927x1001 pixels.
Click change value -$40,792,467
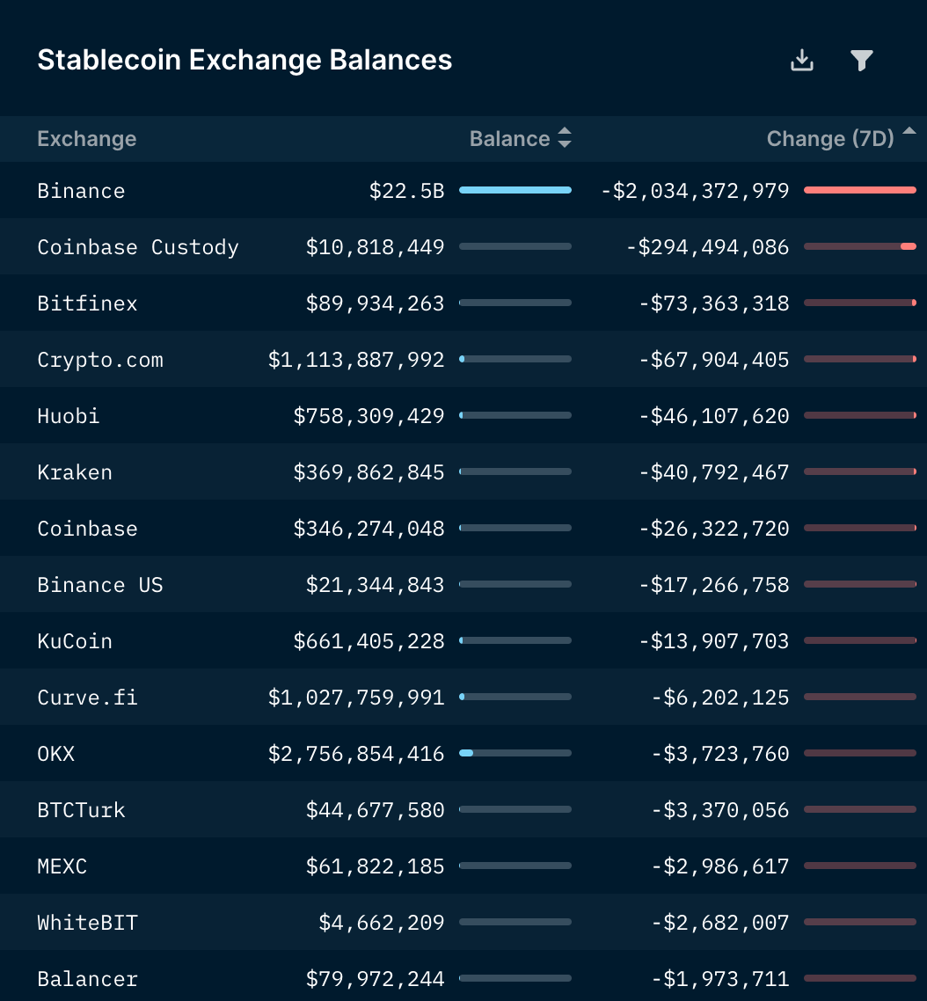(x=714, y=472)
